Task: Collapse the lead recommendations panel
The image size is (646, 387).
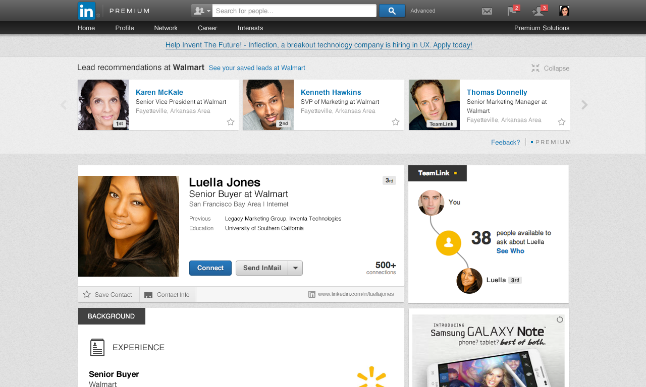Action: click(x=550, y=68)
